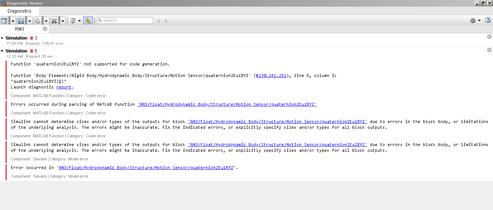This screenshot has width=493, height=210.
Task: Open block link in Model error size message
Action: (x=277, y=145)
